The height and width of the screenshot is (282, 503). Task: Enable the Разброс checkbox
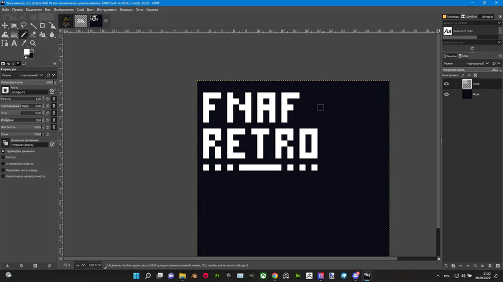click(x=3, y=157)
